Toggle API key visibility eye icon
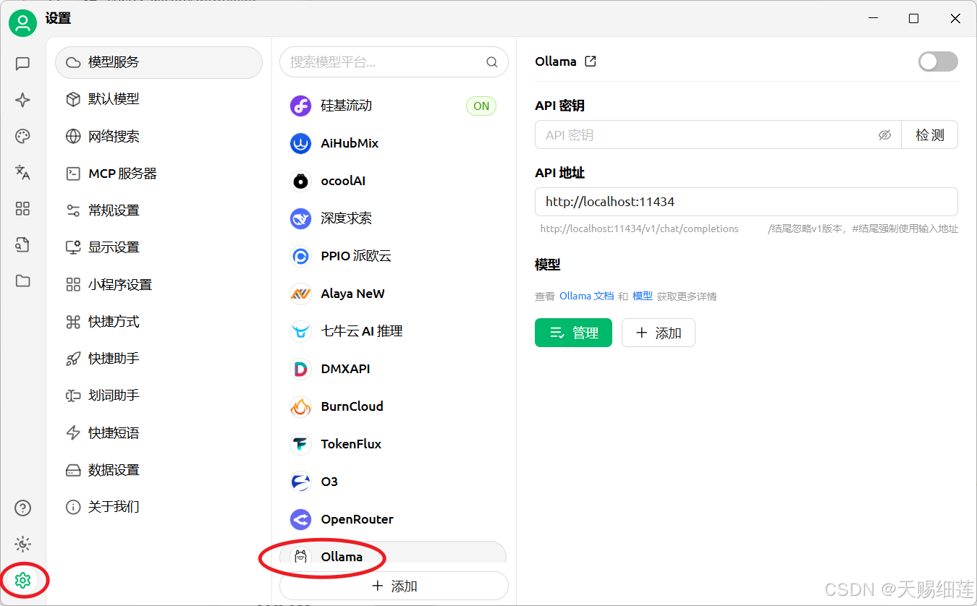 click(x=884, y=135)
